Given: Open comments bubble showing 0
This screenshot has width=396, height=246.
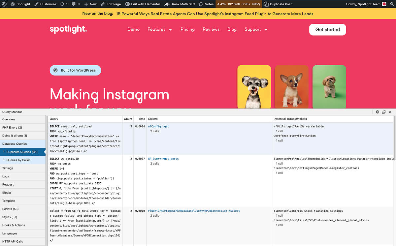Looking at the screenshot, I should point(76,4).
